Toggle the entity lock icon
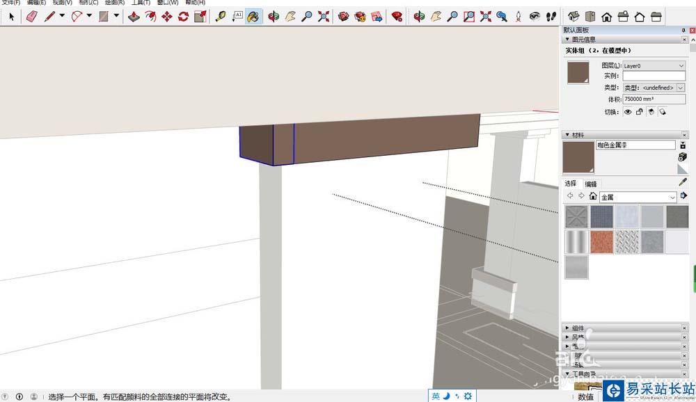This screenshot has width=696, height=402. pos(639,112)
